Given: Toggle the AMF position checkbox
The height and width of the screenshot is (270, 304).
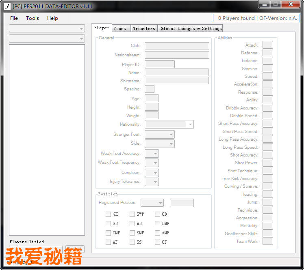Looking at the screenshot, I should coord(157,233).
